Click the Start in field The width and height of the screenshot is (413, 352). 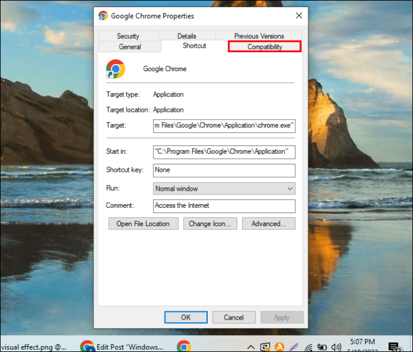(x=224, y=152)
